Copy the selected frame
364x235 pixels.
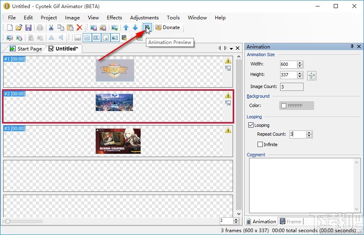coord(60,27)
